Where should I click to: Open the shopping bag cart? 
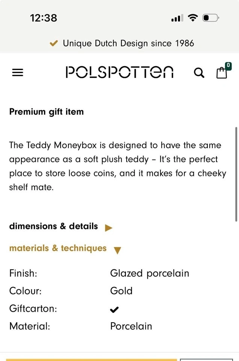point(222,73)
